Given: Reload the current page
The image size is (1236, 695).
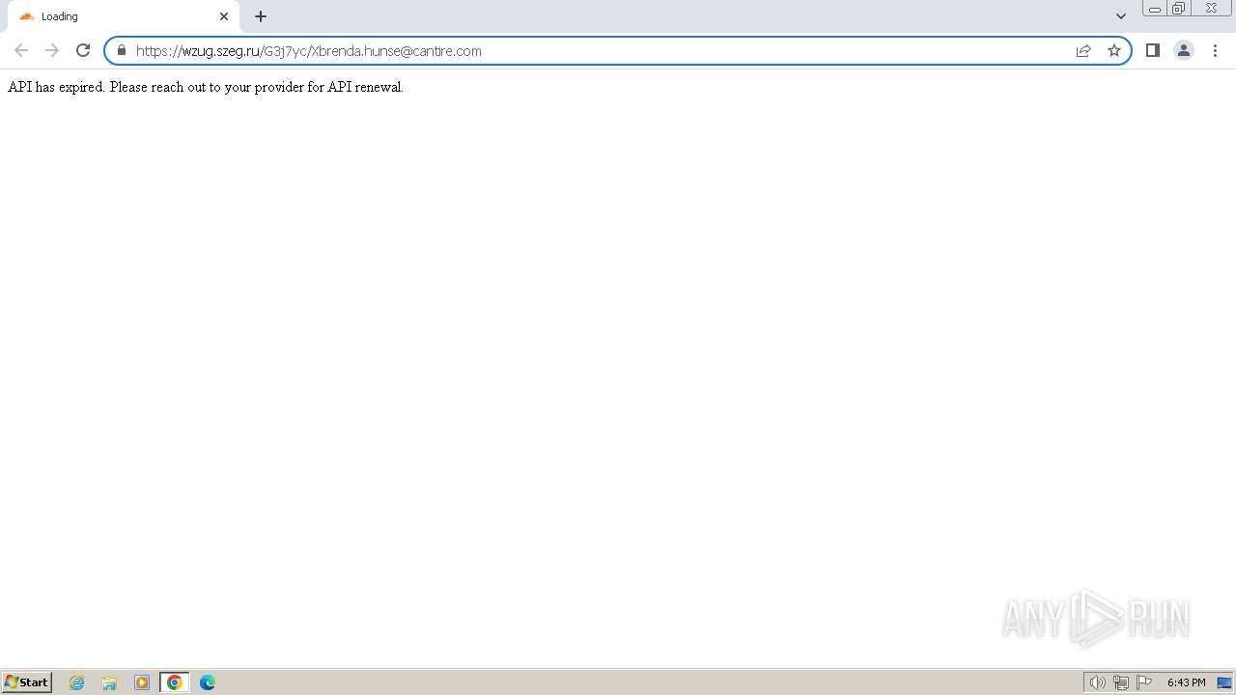Looking at the screenshot, I should [x=83, y=50].
